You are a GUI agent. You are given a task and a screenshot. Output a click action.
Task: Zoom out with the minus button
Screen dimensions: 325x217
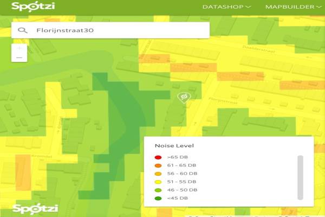click(19, 58)
